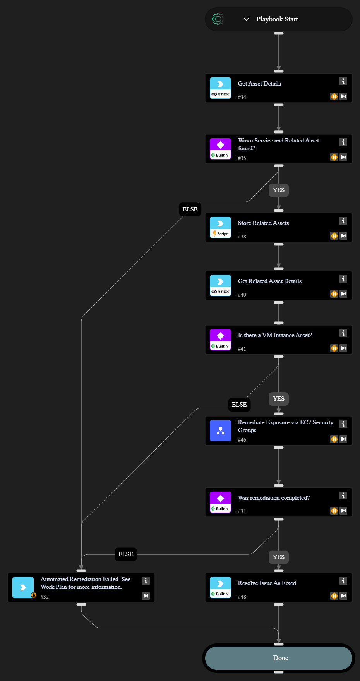Click the orange pause icon on task #40

click(334, 294)
